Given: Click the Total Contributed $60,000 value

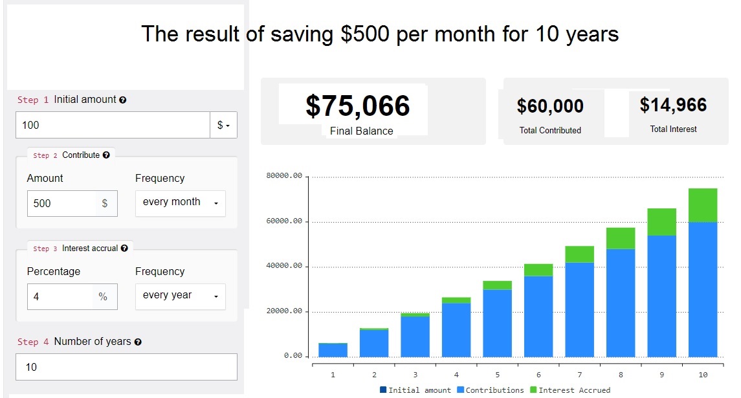Looking at the screenshot, I should [x=550, y=106].
